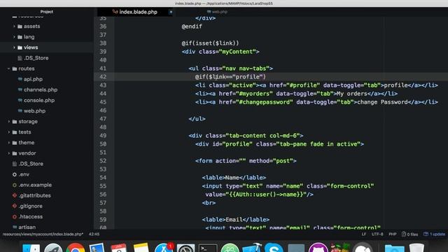Click the file icon beside channels.php
The image size is (448, 252).
(20, 90)
